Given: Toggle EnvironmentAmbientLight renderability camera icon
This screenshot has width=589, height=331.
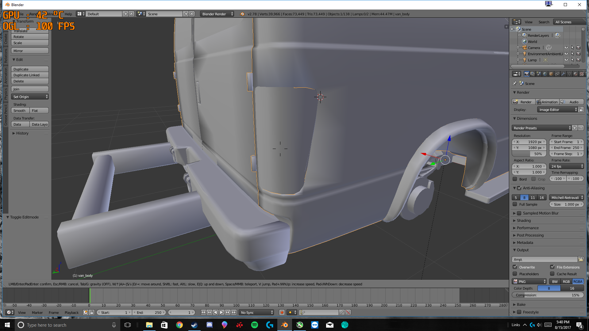Looking at the screenshot, I should 579,54.
